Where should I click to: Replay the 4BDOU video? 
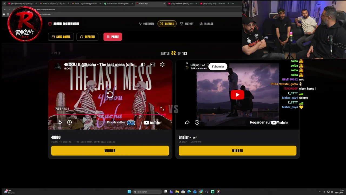110,95
